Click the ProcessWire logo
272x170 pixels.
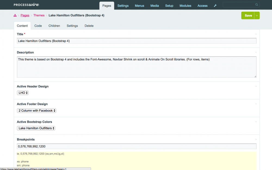(x=26, y=5)
